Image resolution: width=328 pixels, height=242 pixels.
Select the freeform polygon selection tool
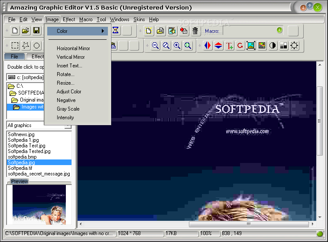coord(26,45)
